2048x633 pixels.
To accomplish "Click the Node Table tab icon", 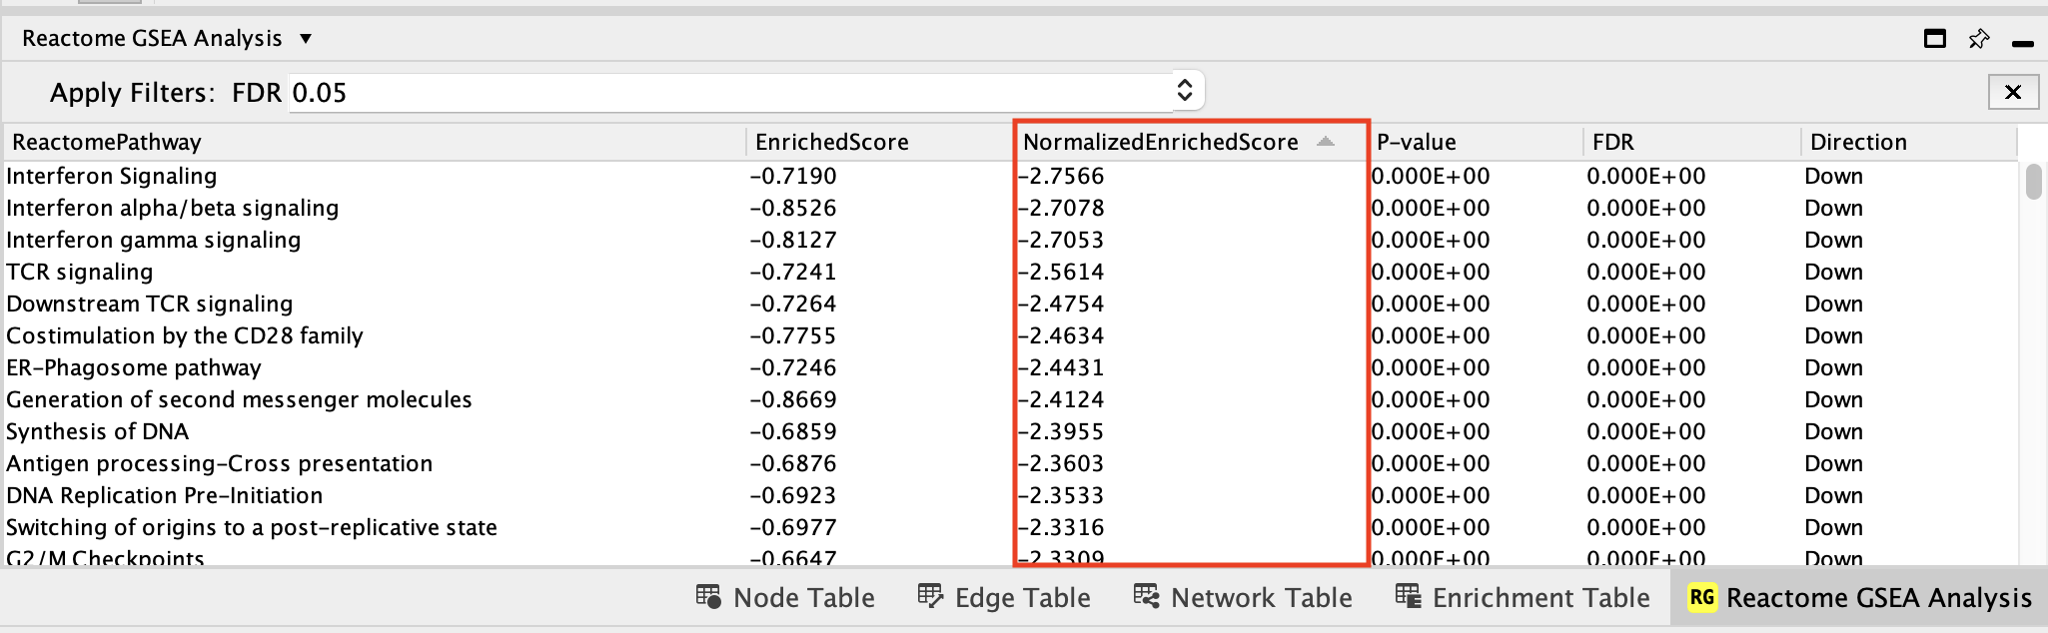I will [708, 597].
